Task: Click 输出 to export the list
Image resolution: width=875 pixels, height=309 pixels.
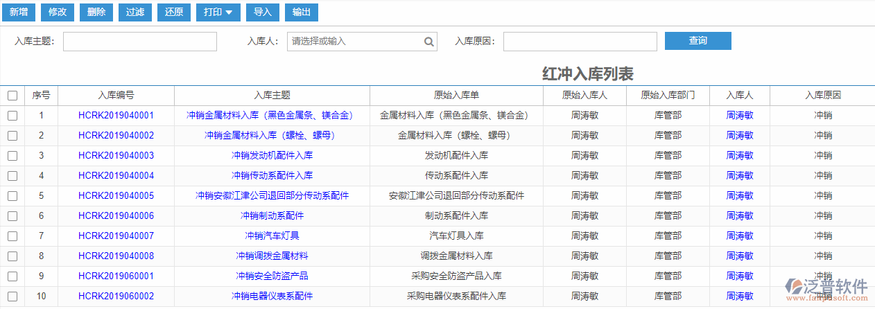Action: (302, 12)
